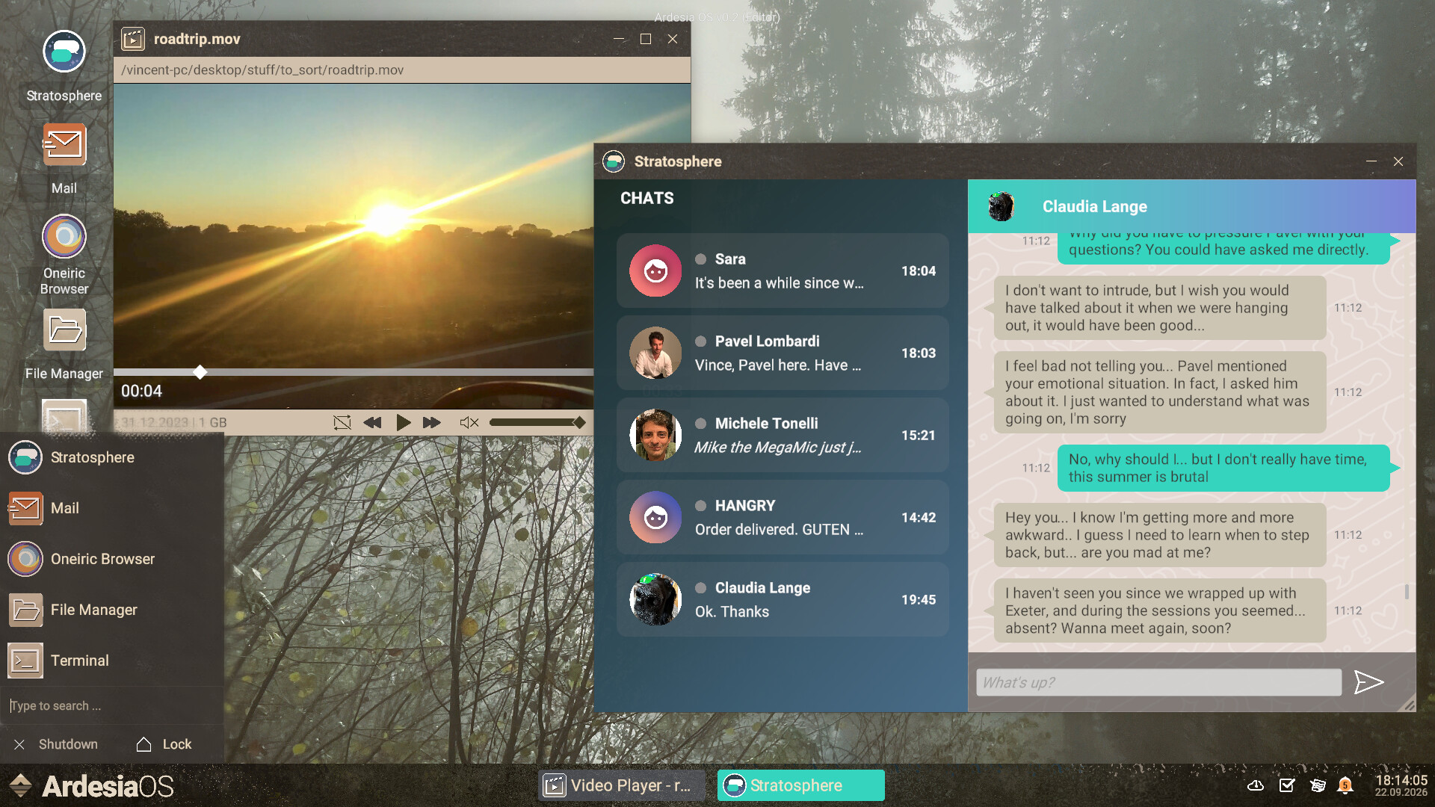Click the cloud upload icon in the system tray
The image size is (1435, 807).
[x=1256, y=785]
